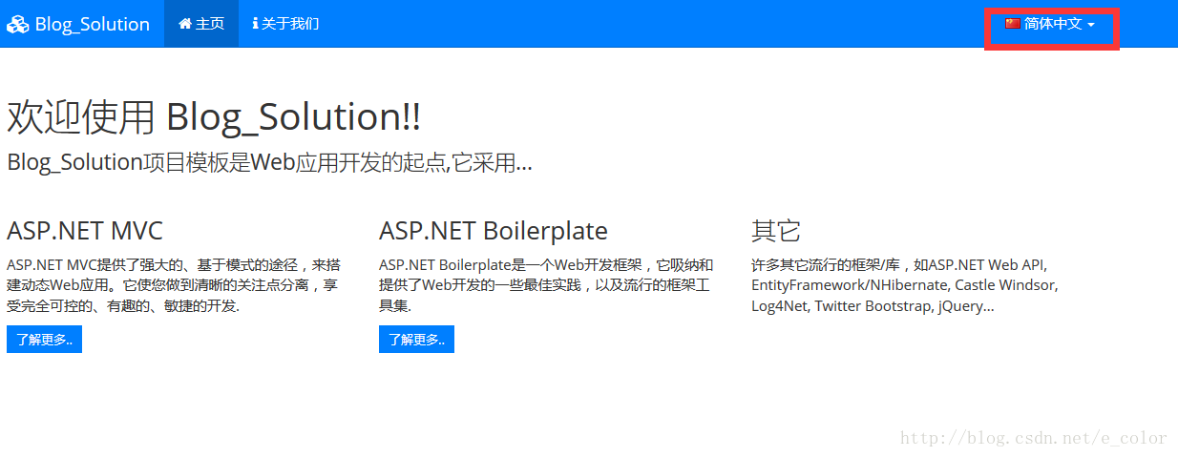The image size is (1178, 457).
Task: Click the Blog_Solution brand name
Action: [x=92, y=24]
